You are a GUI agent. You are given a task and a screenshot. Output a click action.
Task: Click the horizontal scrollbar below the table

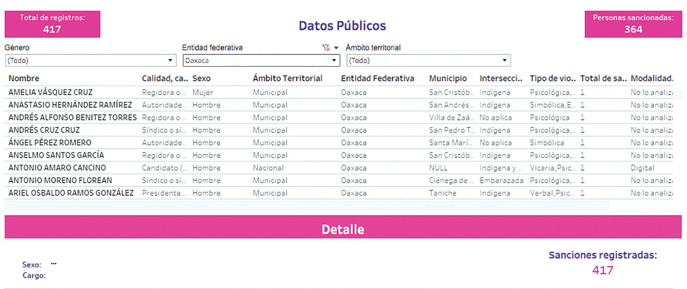tap(307, 205)
